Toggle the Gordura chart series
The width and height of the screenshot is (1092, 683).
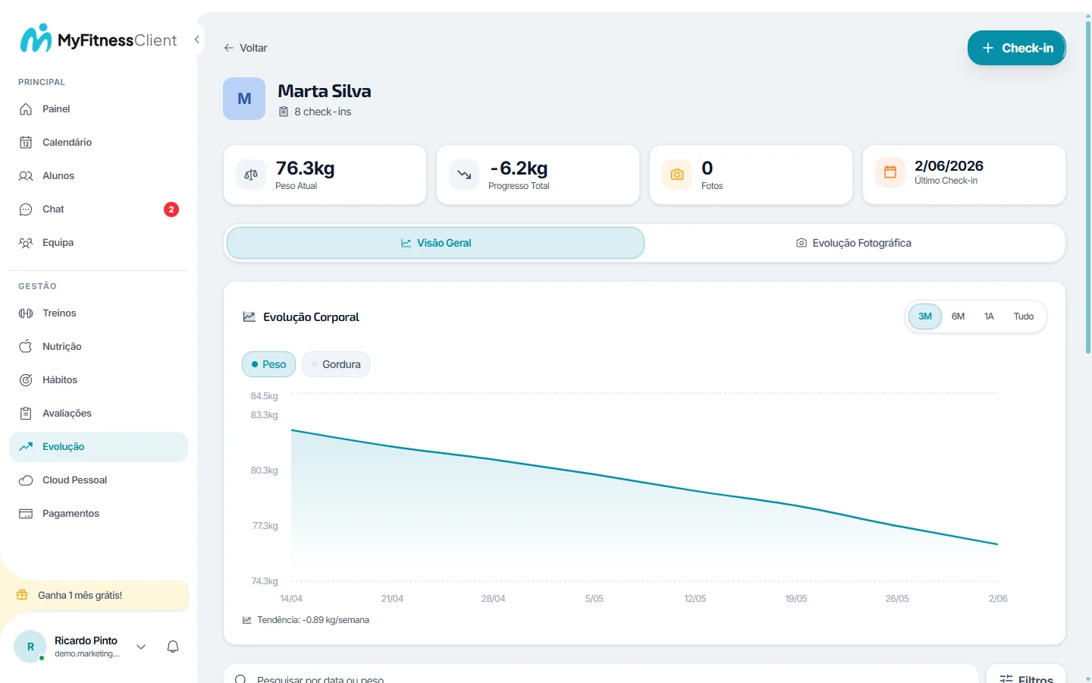pyautogui.click(x=336, y=364)
